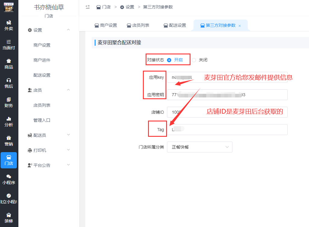Click the 门店 breadcrumb link
Viewport: 309px width, 227px height.
[103, 7]
